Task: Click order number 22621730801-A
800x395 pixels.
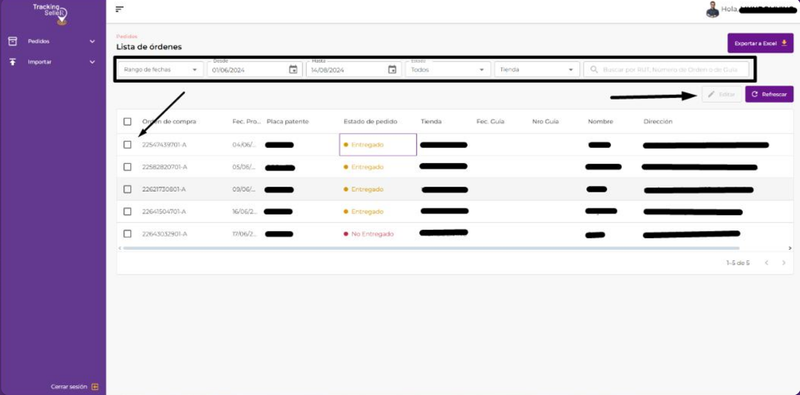Action: click(x=164, y=189)
